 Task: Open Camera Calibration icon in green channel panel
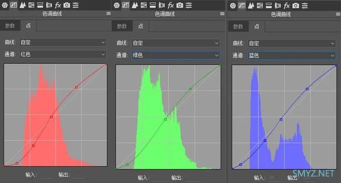(x=180, y=5)
